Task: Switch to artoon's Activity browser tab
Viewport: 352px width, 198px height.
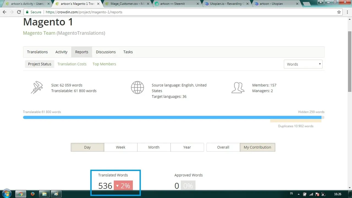Action: [x=27, y=4]
